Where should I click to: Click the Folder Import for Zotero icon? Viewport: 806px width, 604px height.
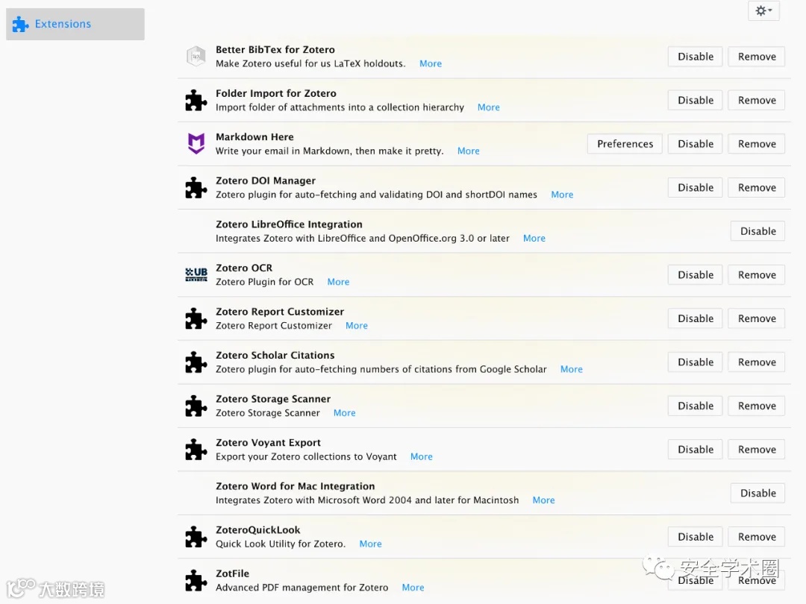click(196, 100)
